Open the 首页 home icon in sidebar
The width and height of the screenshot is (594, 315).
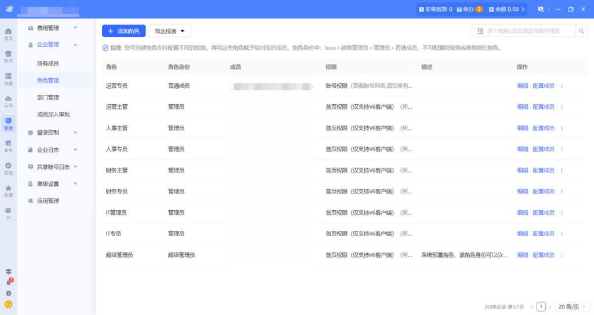point(8,34)
